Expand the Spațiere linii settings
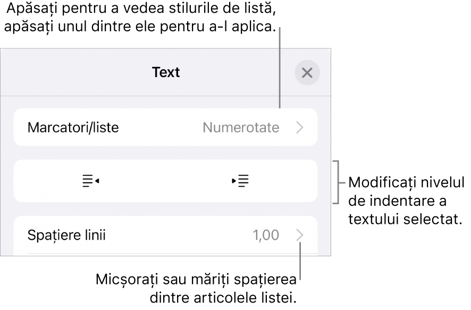Image resolution: width=471 pixels, height=310 pixels. pos(159,235)
